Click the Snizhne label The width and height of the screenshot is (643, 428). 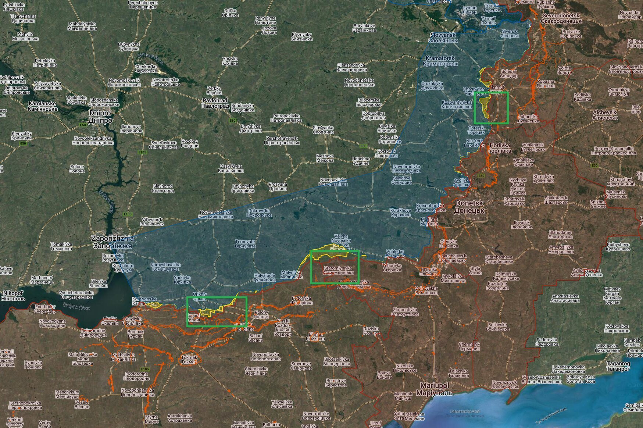[x=598, y=204]
